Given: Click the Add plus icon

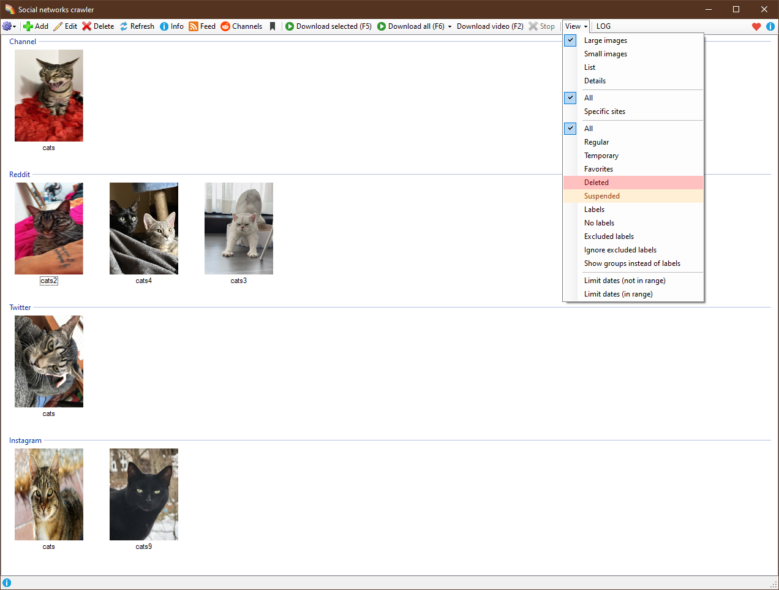Looking at the screenshot, I should 28,26.
